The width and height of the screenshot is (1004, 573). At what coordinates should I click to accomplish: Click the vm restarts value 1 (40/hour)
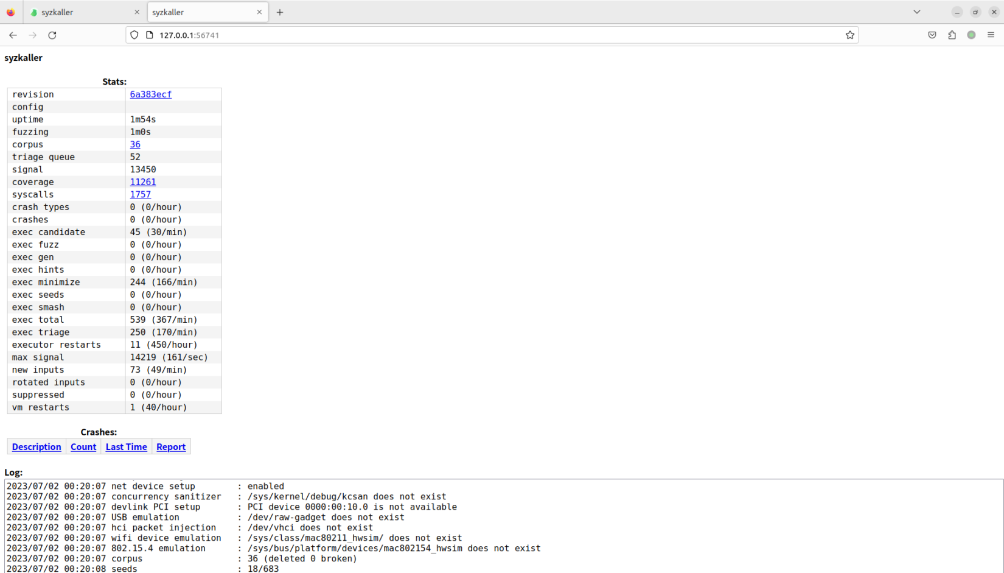point(158,407)
